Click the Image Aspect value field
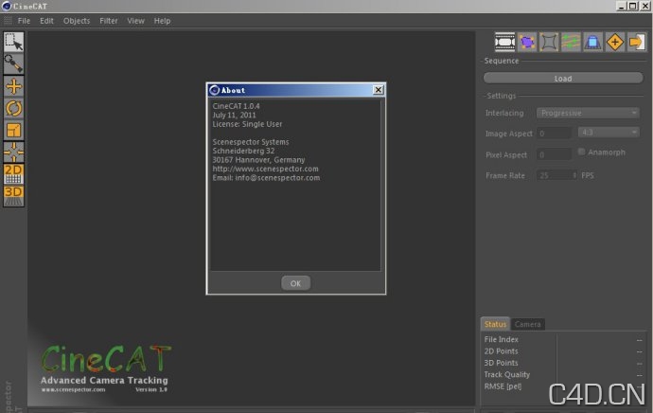 (x=554, y=134)
